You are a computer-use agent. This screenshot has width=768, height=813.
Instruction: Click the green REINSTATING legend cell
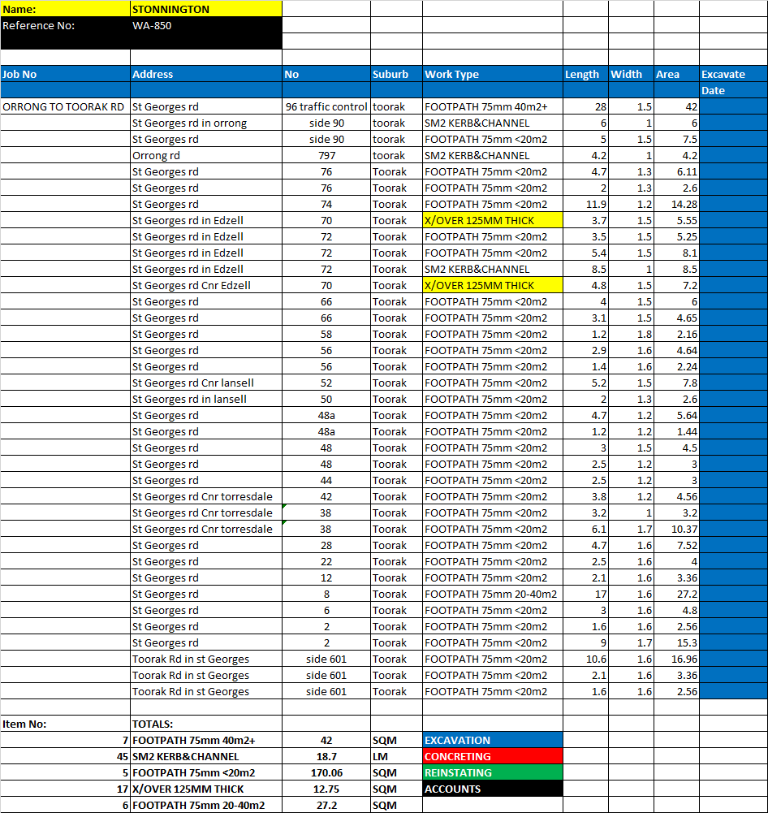tap(492, 772)
